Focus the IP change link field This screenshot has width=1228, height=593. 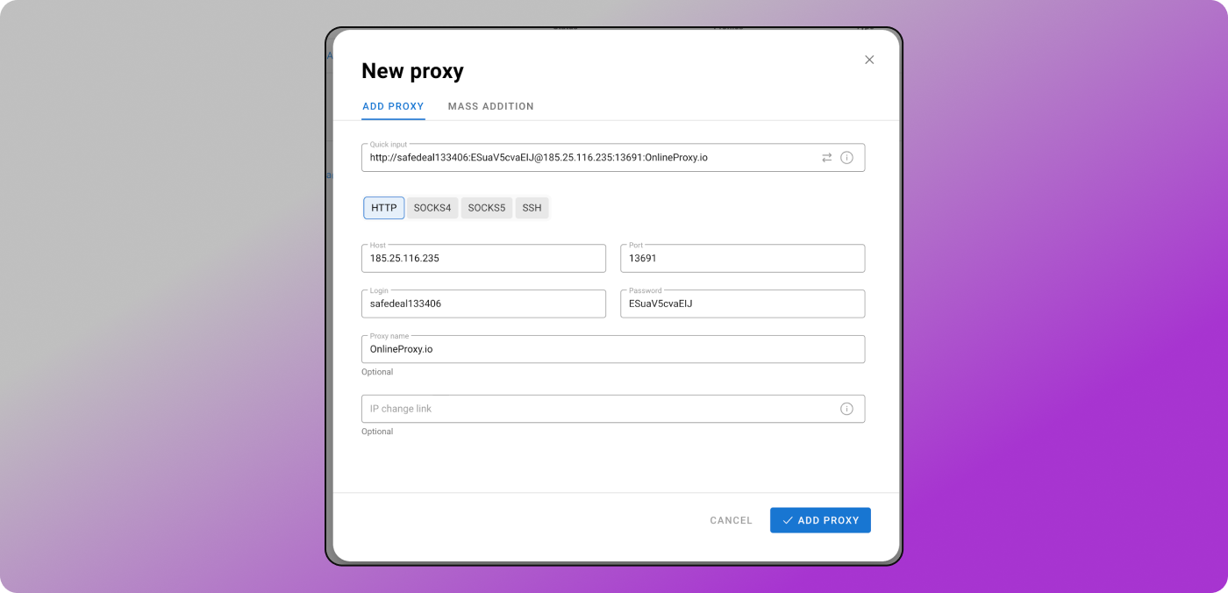[596, 409]
